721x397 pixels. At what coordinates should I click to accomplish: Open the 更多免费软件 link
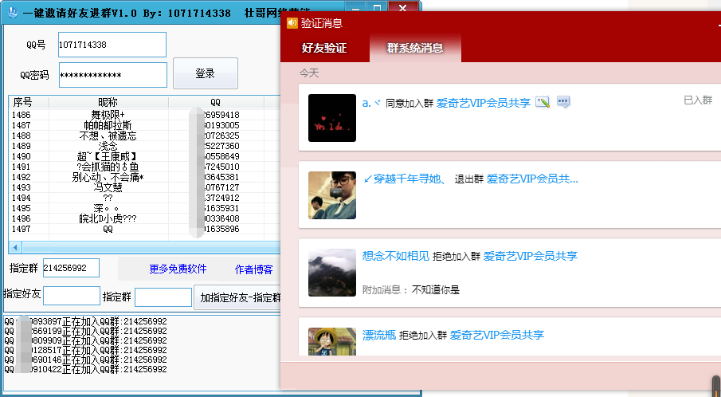(178, 269)
